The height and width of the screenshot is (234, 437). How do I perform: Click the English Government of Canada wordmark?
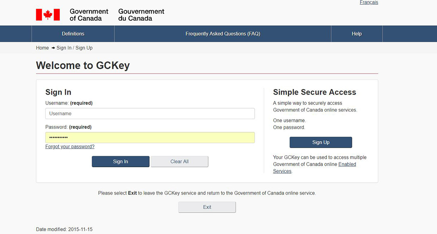click(x=89, y=15)
